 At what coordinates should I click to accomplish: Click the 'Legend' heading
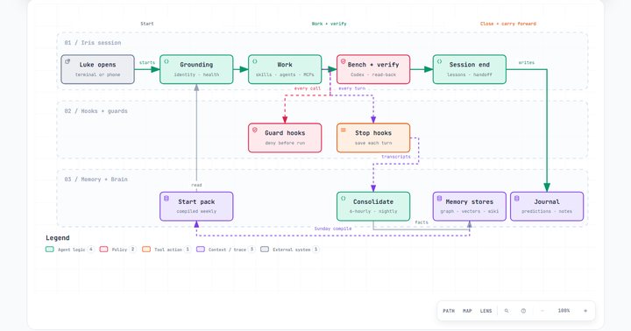pyautogui.click(x=58, y=237)
